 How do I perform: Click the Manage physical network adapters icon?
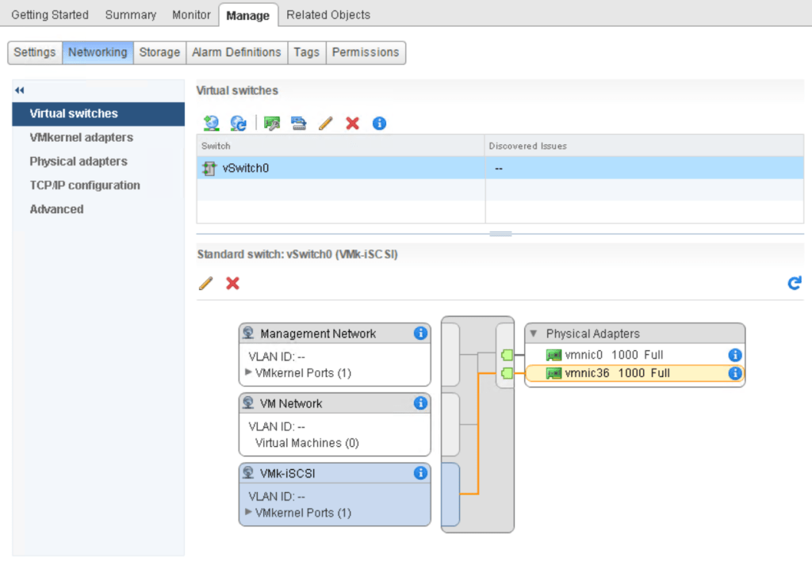(x=272, y=123)
